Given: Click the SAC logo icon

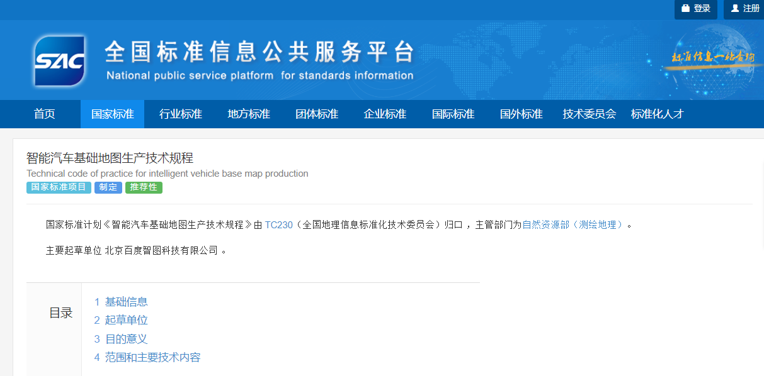Looking at the screenshot, I should click(60, 60).
